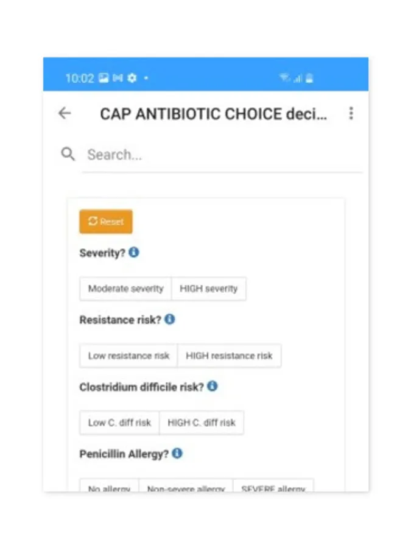Viewport: 411px width, 548px height.
Task: Tap info icon for Clostridium difficile risk
Action: coord(212,386)
